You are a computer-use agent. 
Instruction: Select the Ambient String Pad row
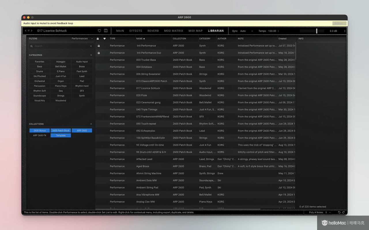coord(196,187)
